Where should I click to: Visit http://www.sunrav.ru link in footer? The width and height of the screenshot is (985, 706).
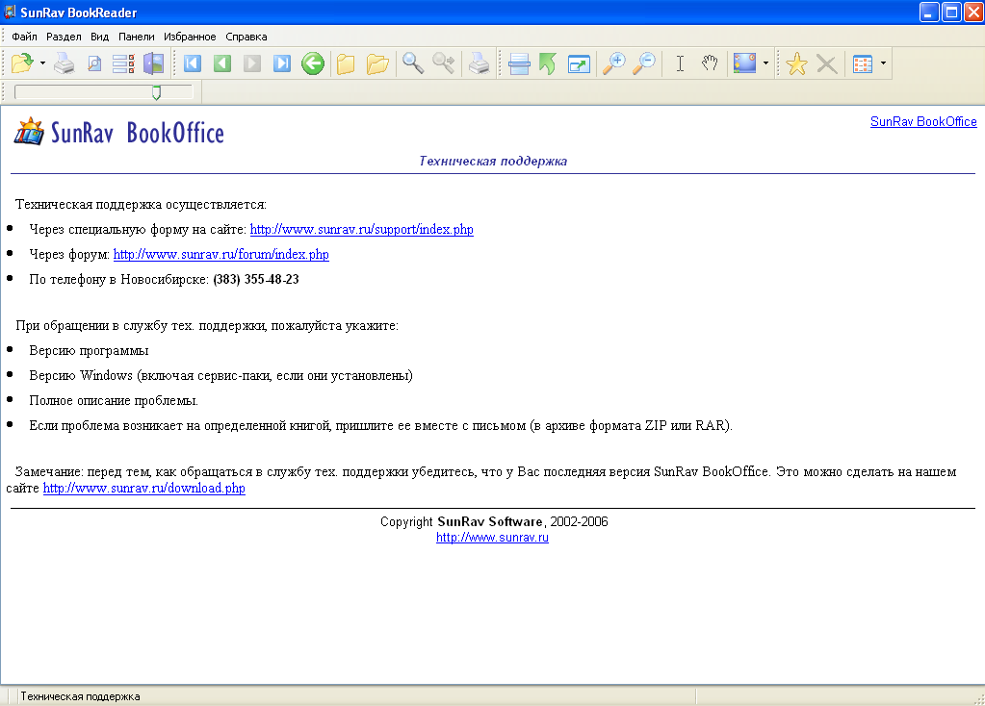point(493,537)
